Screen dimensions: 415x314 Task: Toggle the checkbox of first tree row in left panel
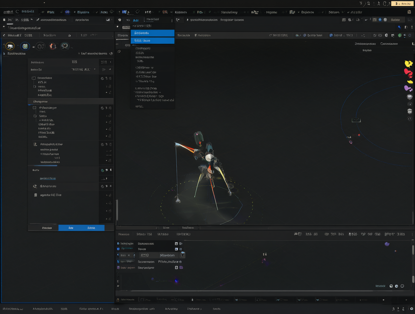[34, 78]
